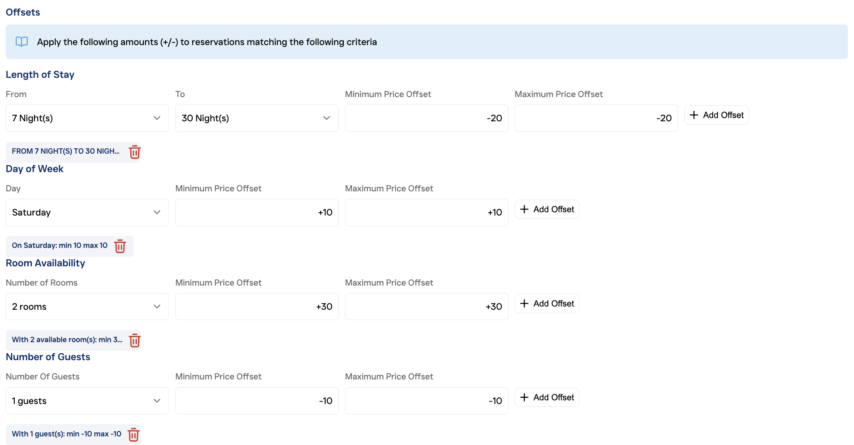Screen dimensions: 854x445
Task: Expand the To 30 Night(s) dropdown
Action: (257, 118)
